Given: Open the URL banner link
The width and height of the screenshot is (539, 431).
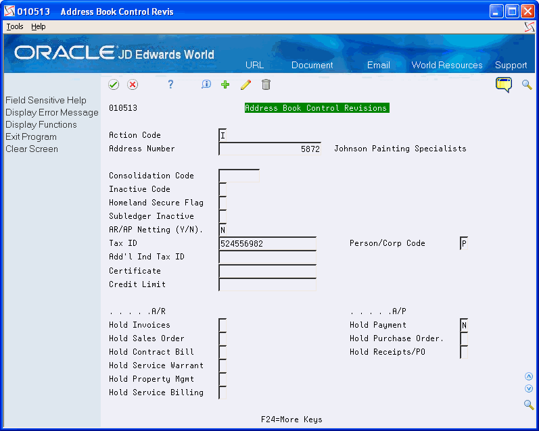Looking at the screenshot, I should (254, 66).
